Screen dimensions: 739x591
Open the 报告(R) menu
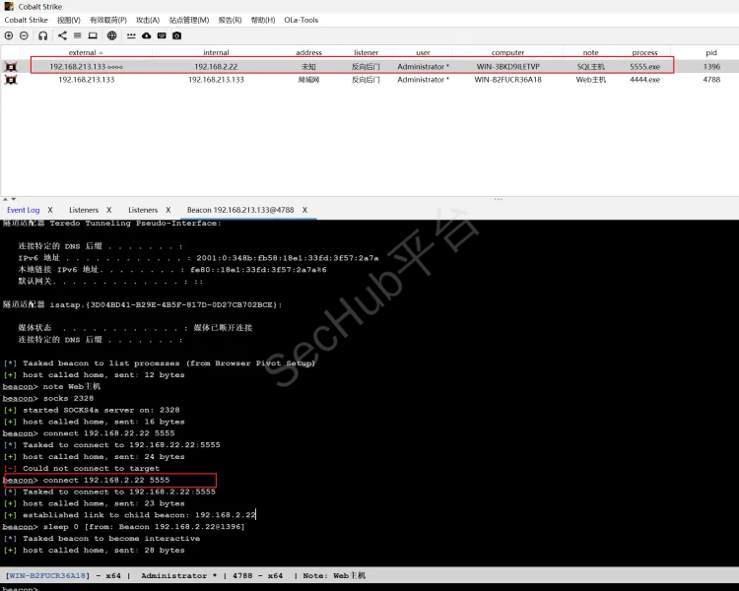click(230, 20)
